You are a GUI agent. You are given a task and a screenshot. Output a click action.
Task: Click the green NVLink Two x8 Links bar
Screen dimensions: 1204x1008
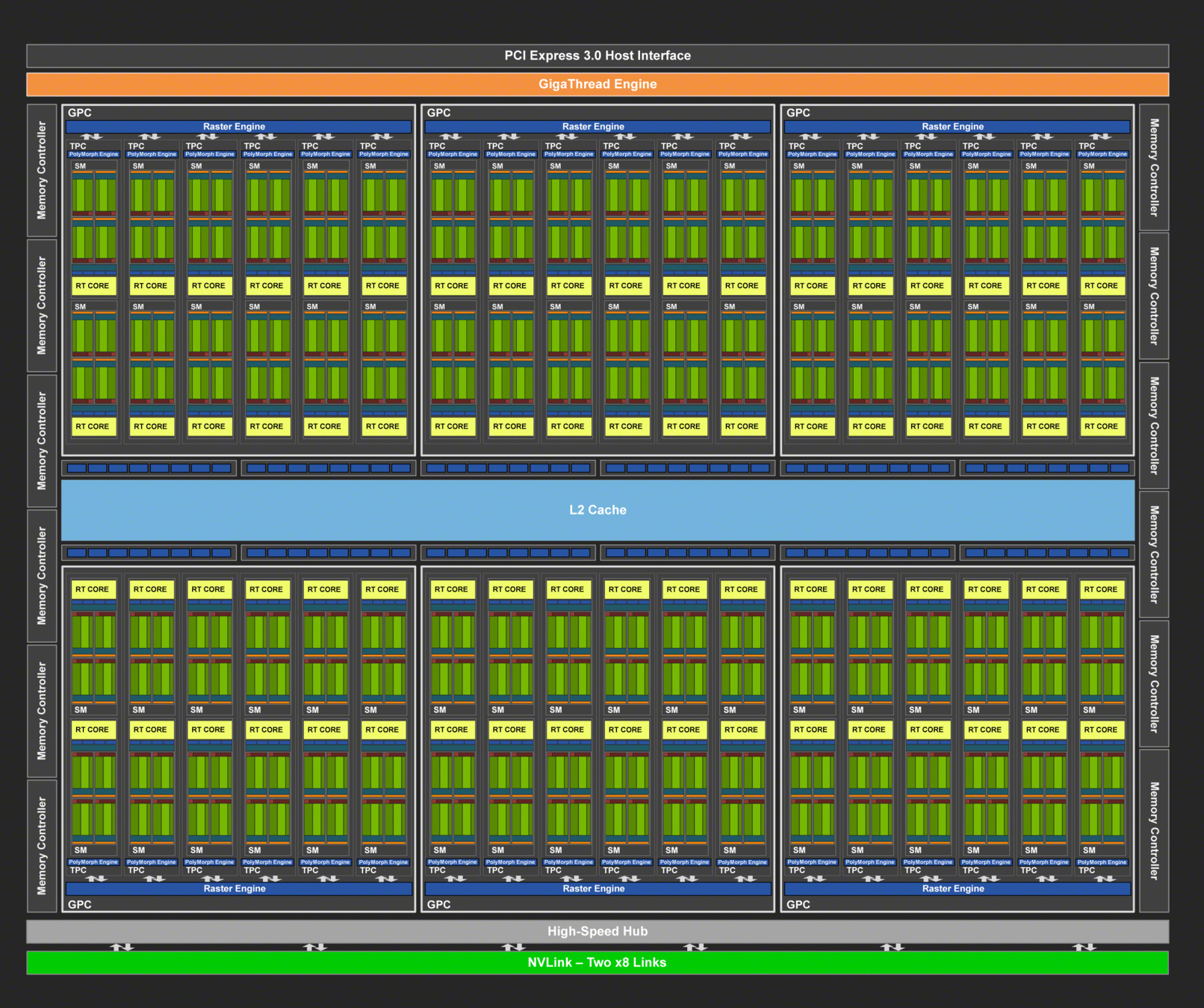598,962
